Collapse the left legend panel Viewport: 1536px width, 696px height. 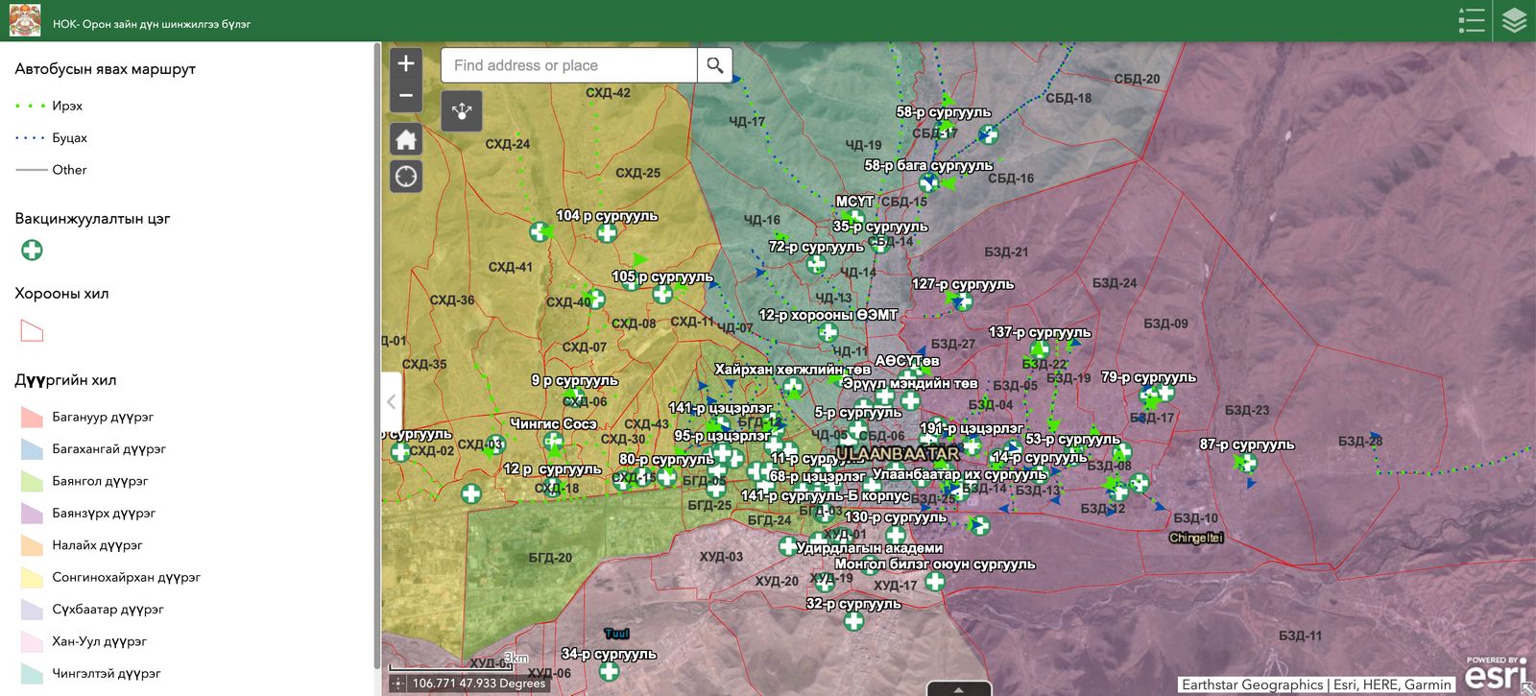tap(391, 401)
